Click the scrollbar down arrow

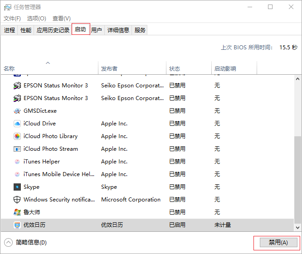click(x=298, y=228)
